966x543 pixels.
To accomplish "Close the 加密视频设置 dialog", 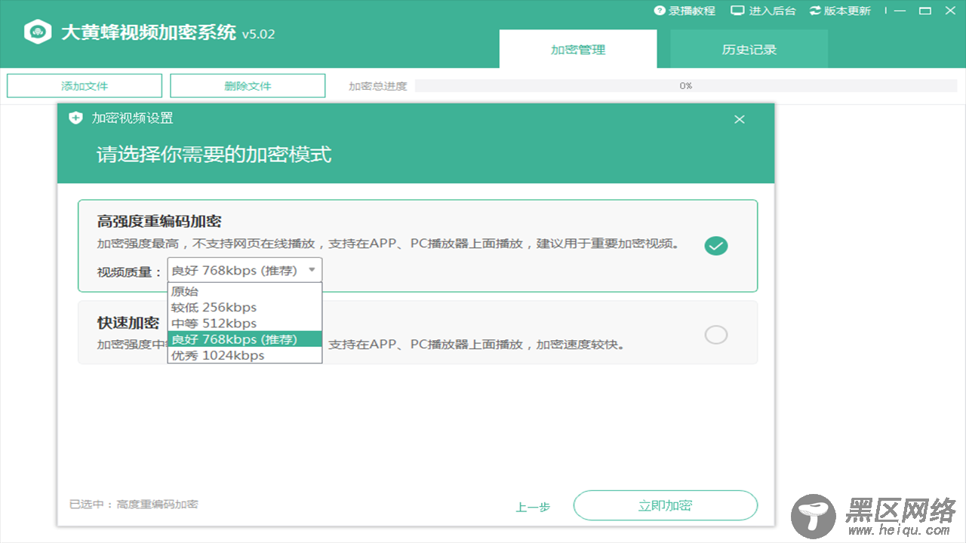I will (740, 119).
